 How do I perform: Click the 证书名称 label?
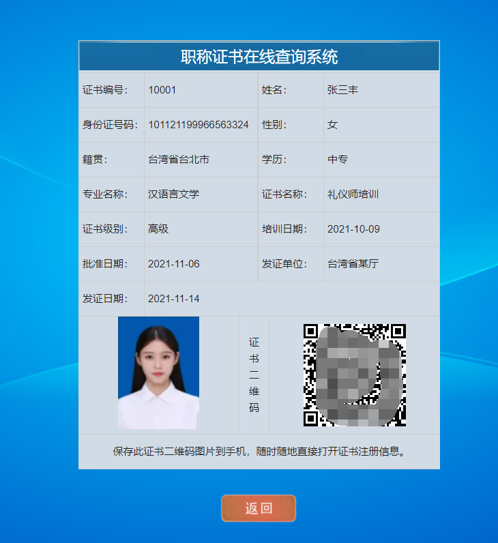tap(284, 194)
